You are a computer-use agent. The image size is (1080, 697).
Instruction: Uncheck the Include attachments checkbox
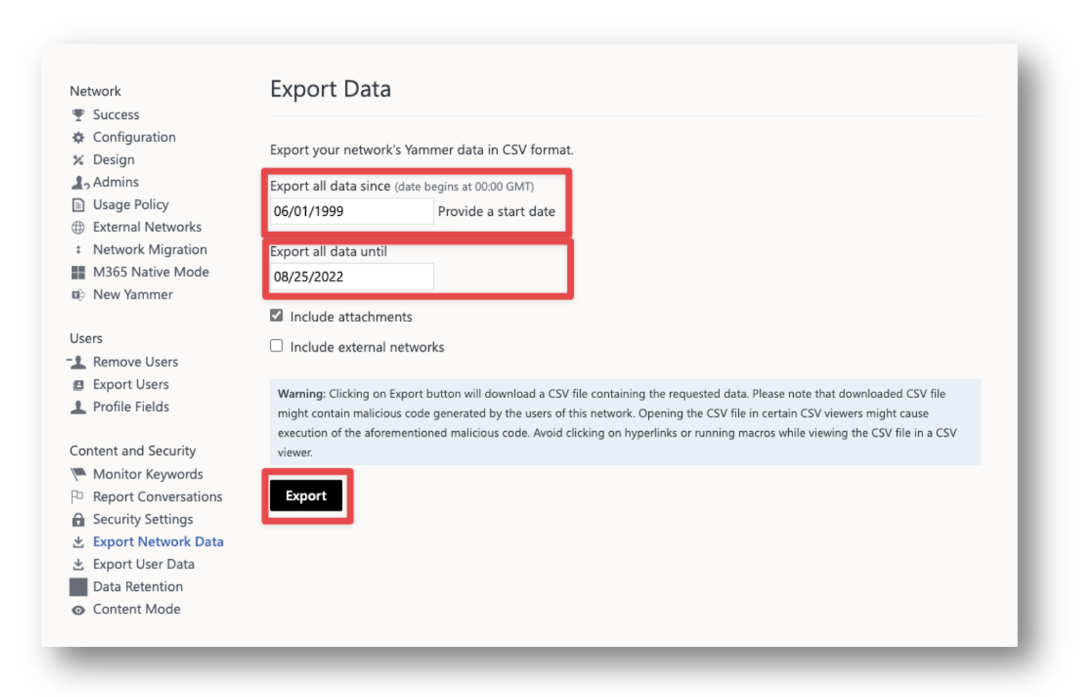[276, 316]
